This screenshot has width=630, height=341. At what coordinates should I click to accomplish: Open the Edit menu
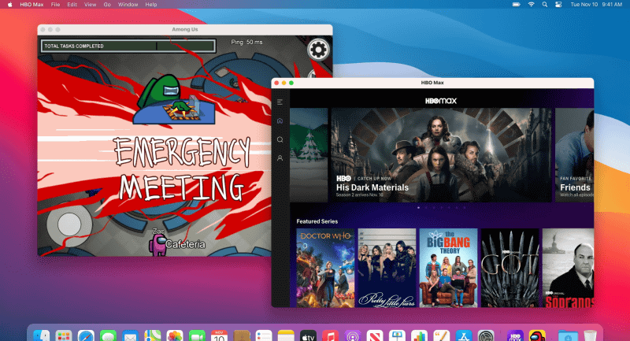coord(72,5)
